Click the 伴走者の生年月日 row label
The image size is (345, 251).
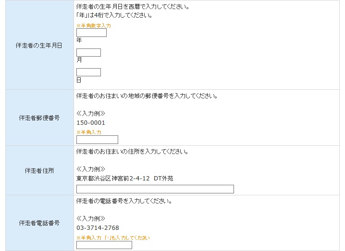39,46
